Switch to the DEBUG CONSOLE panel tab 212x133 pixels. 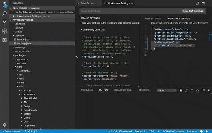click(x=123, y=90)
